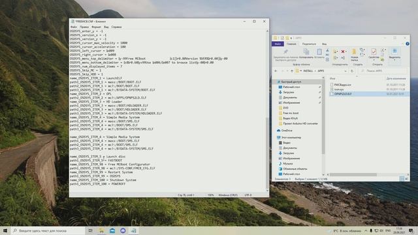Click the Копировать icon in Explorer ribbon
The width and height of the screenshot is (418, 235).
pyautogui.click(x=306, y=52)
